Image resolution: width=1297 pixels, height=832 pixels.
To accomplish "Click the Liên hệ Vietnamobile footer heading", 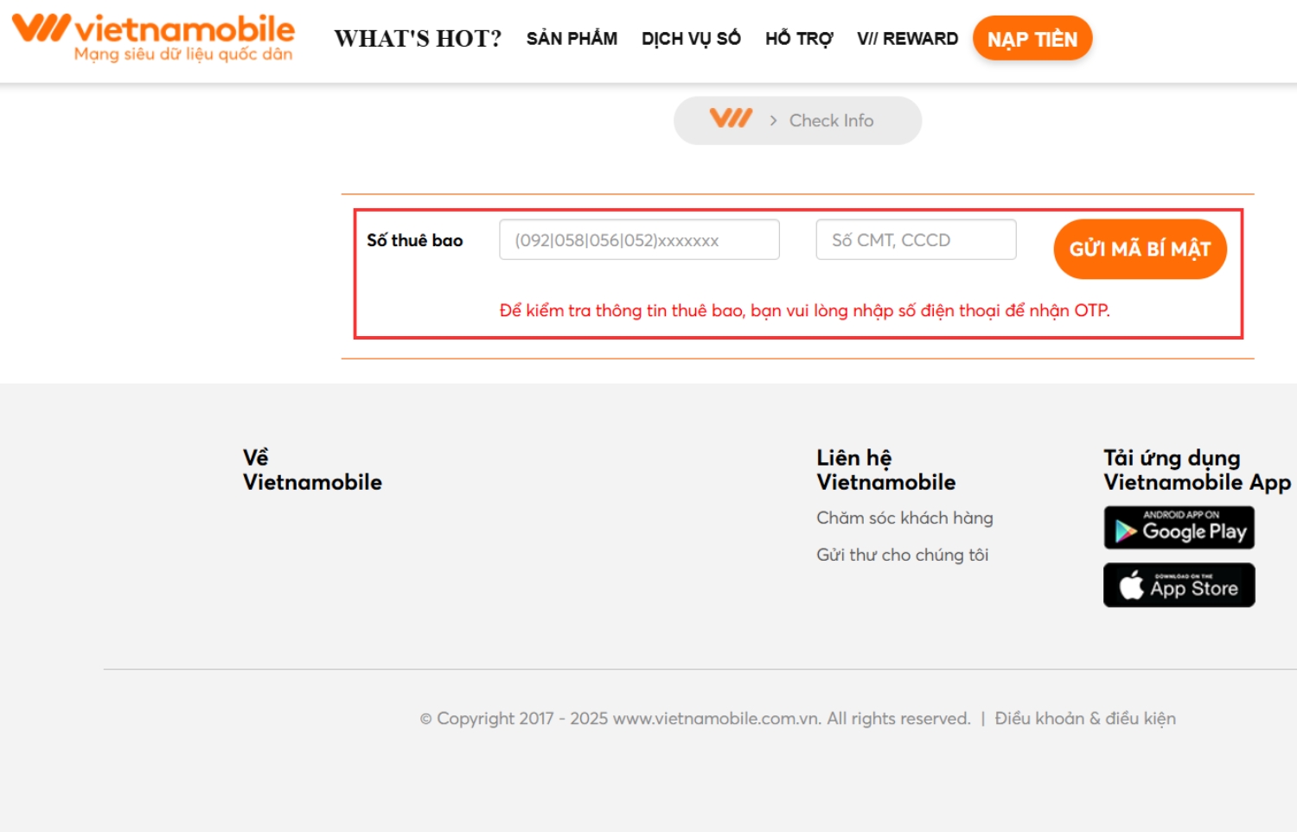I will [886, 470].
